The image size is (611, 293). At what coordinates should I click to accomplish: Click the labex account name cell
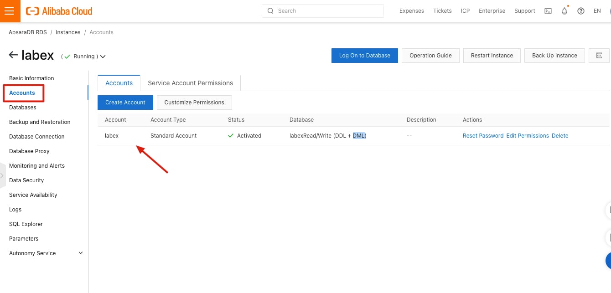(x=112, y=136)
